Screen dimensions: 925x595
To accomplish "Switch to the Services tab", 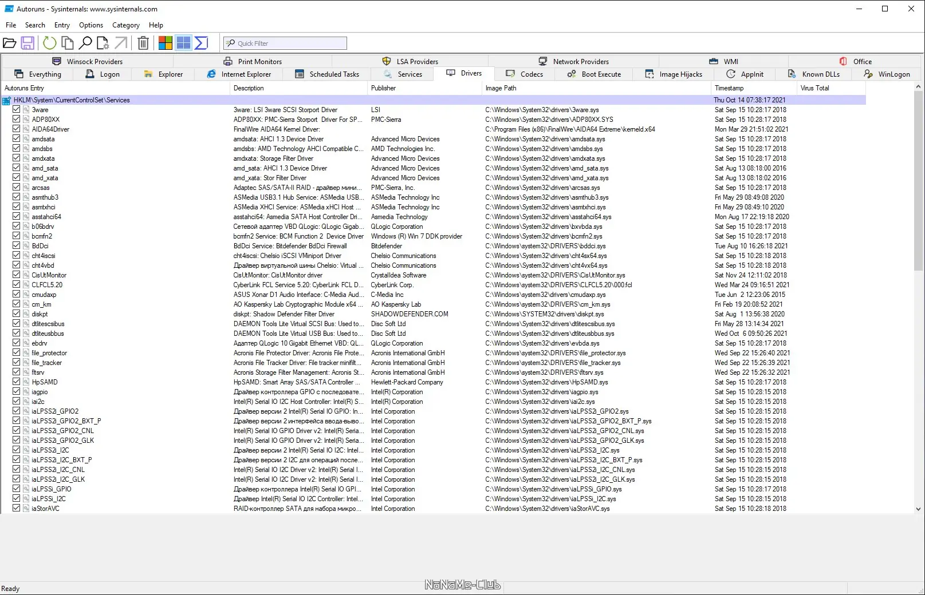I will tap(403, 74).
